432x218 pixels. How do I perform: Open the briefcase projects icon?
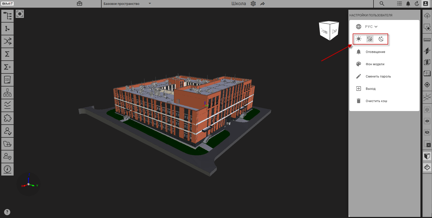(x=80, y=4)
